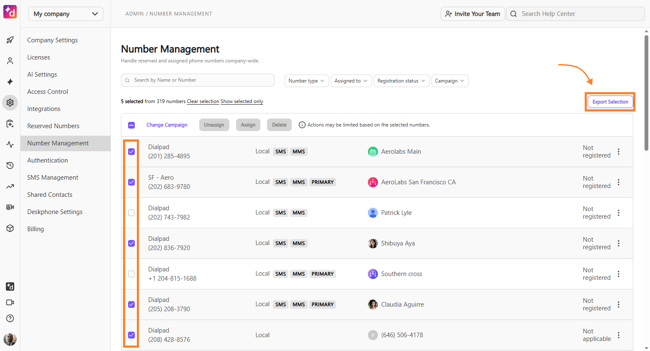This screenshot has height=351, width=650.
Task: Expand the Assigned to filter
Action: (351, 81)
